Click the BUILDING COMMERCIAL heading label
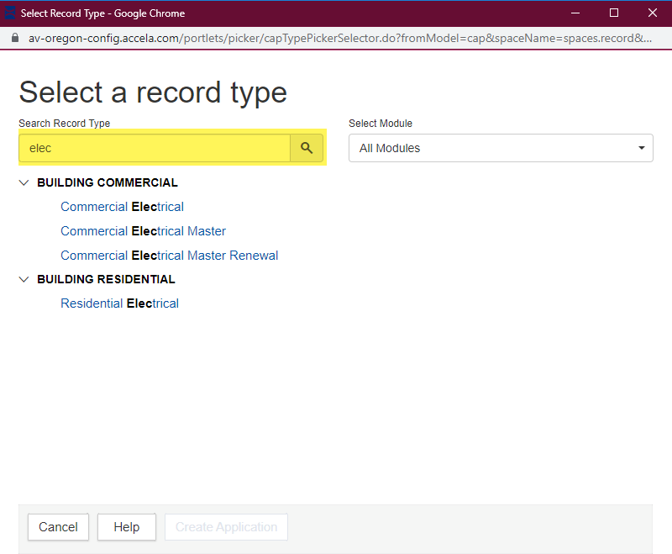The image size is (672, 554). [108, 182]
